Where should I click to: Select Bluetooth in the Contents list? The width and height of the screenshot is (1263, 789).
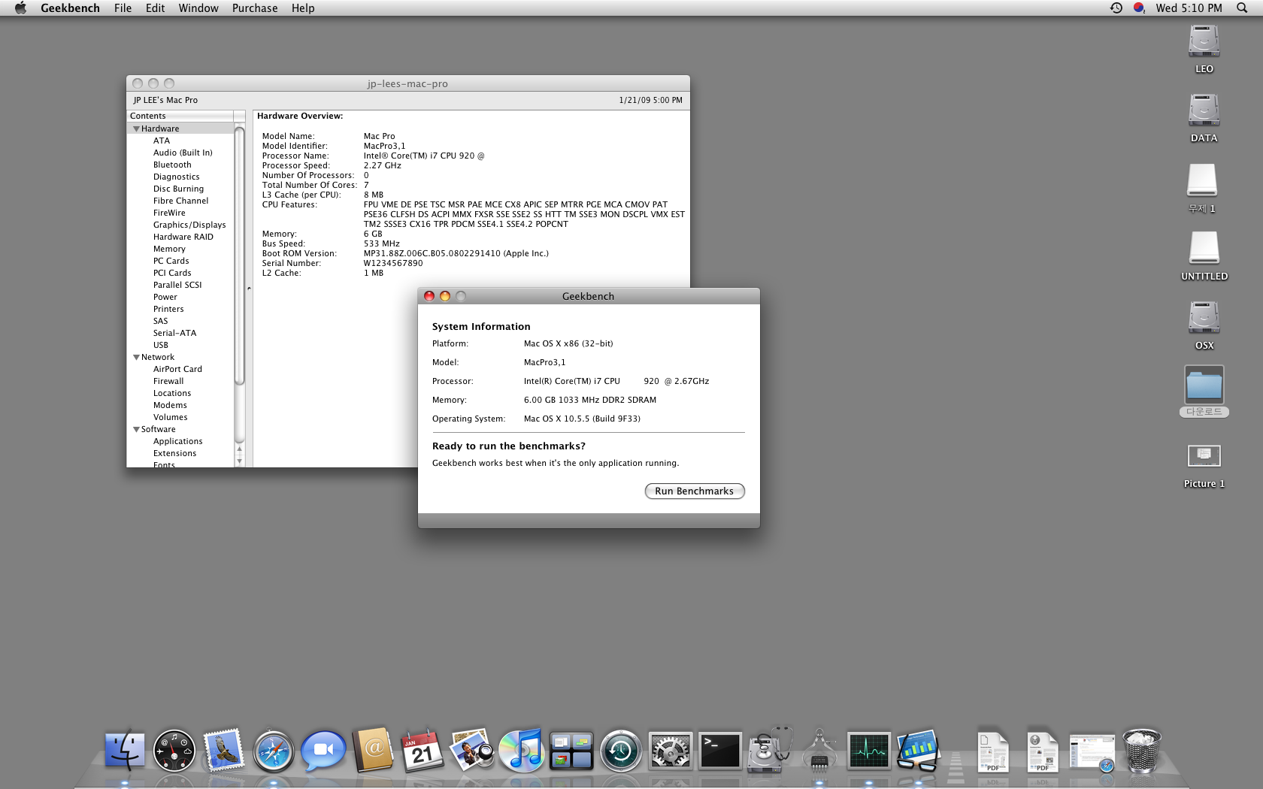pyautogui.click(x=172, y=165)
